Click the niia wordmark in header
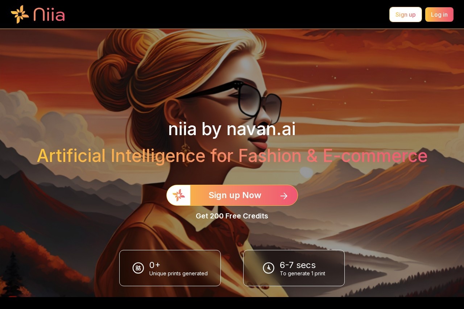Viewport: 464px width, 309px height. [49, 14]
